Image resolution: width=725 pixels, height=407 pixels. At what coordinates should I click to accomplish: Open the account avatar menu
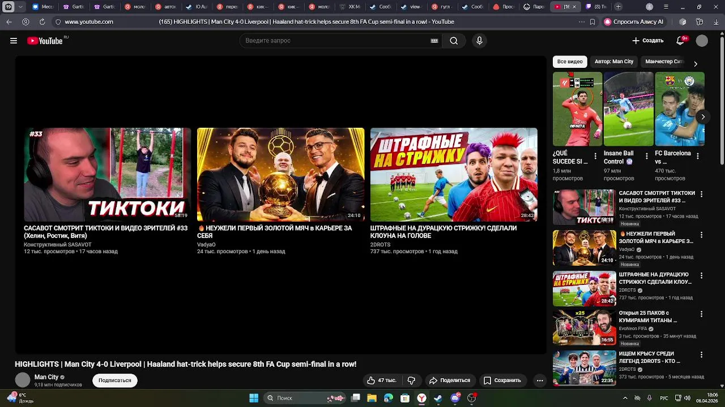[x=702, y=41]
